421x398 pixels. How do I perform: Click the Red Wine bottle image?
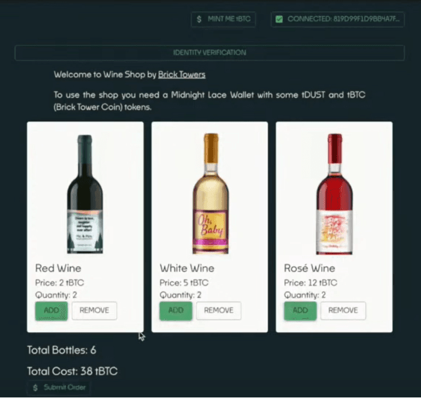pyautogui.click(x=85, y=194)
